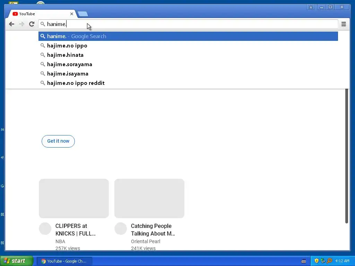Open the Windows Start menu

pos(17,261)
